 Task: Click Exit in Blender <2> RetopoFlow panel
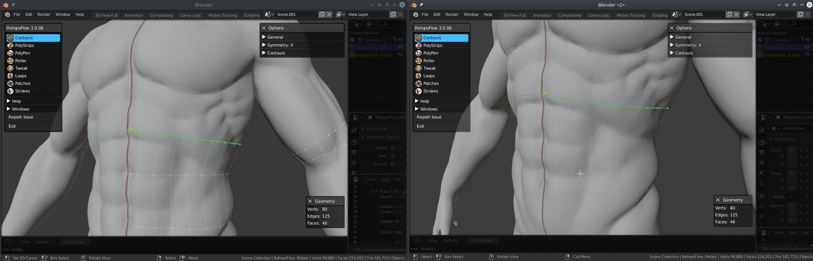point(441,126)
